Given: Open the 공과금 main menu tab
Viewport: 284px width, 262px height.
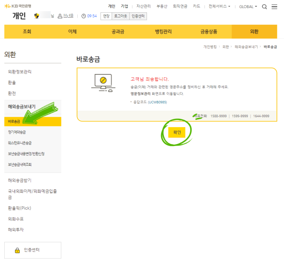Looking at the screenshot, I should click(x=118, y=32).
